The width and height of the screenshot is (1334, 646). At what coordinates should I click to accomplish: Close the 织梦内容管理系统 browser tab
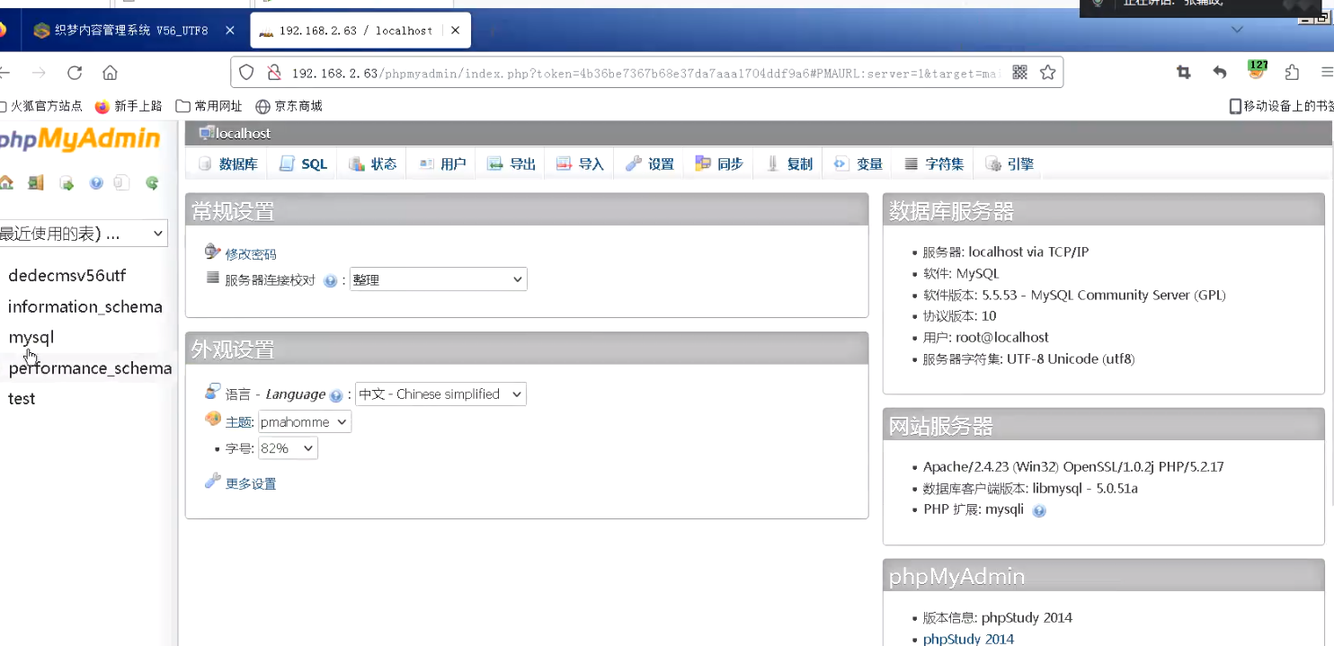click(230, 31)
